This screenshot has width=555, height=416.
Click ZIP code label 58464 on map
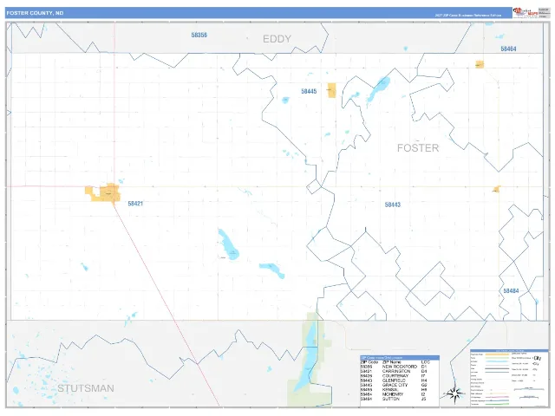click(508, 49)
